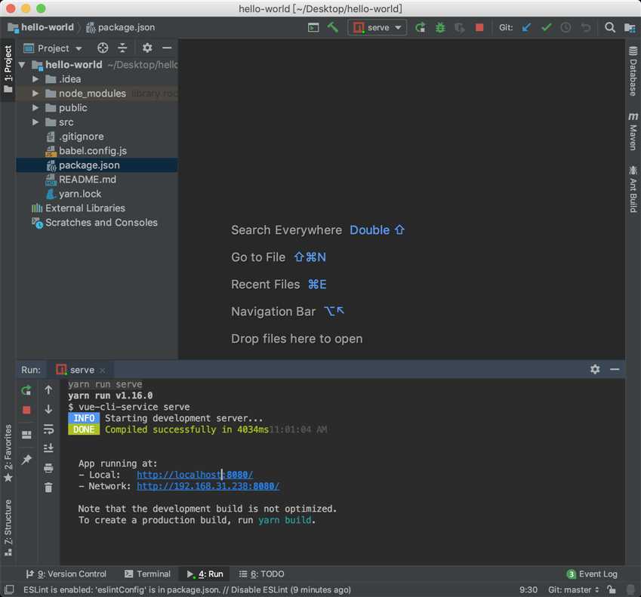Click hello-world breadcrumb in navigation bar

pos(42,27)
